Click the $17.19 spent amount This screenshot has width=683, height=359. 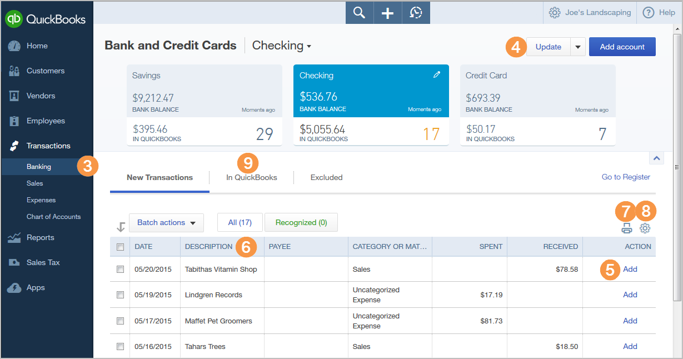(x=491, y=295)
